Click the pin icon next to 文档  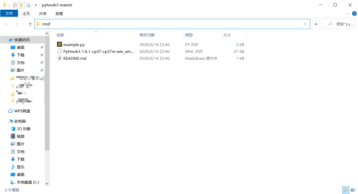(x=42, y=63)
